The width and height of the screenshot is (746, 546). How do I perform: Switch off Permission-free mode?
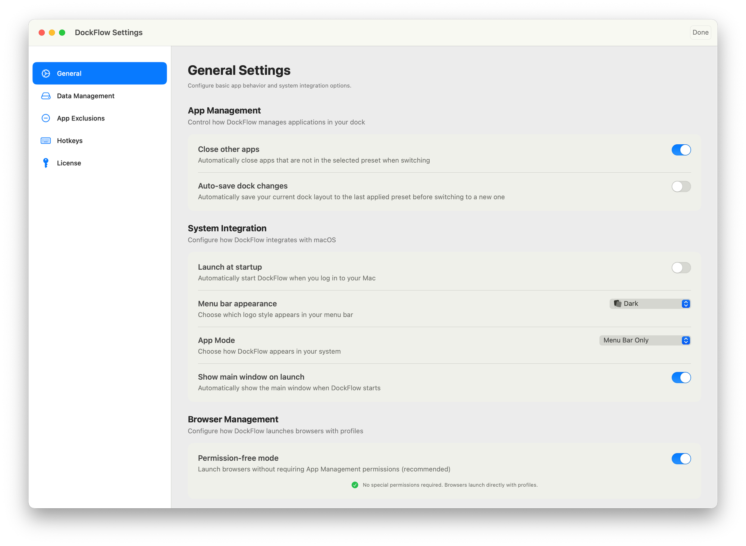click(681, 459)
